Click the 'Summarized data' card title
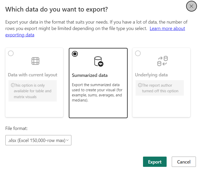Screen dimensions: 200x173 90,75
